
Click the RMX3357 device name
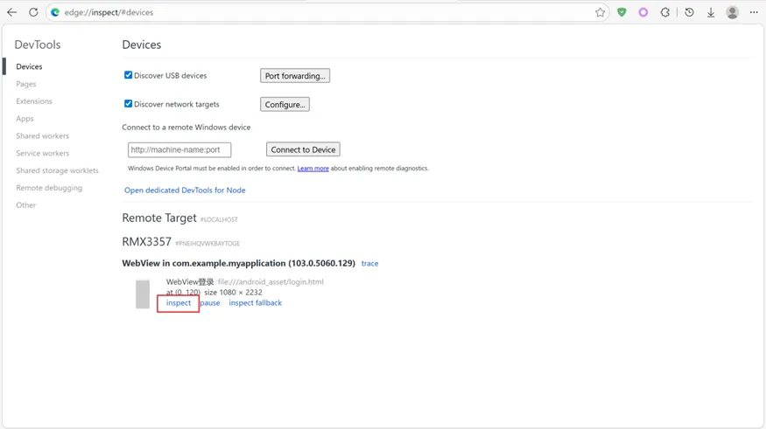click(146, 242)
